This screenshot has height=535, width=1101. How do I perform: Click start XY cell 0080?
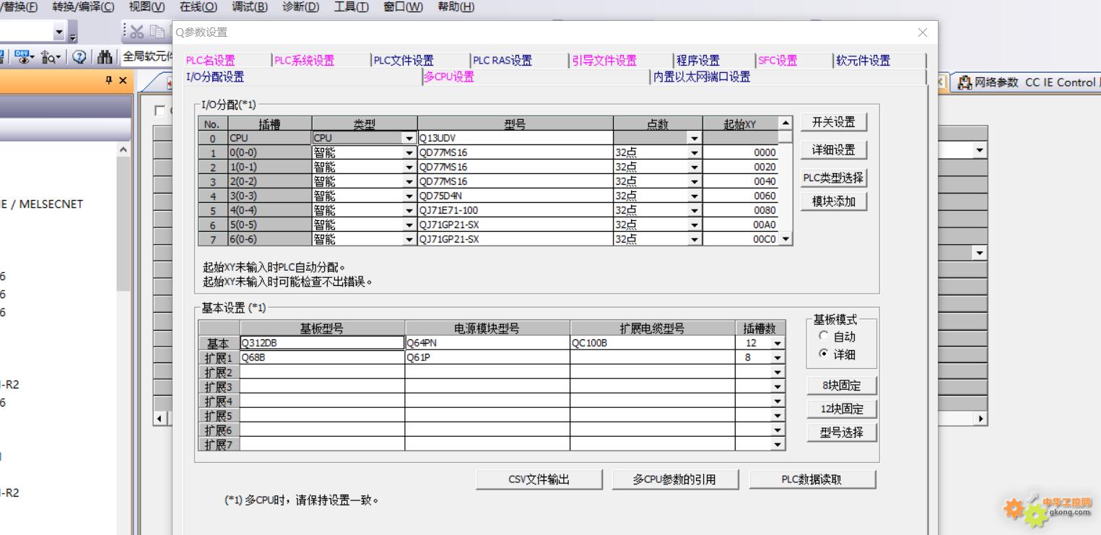click(x=741, y=210)
